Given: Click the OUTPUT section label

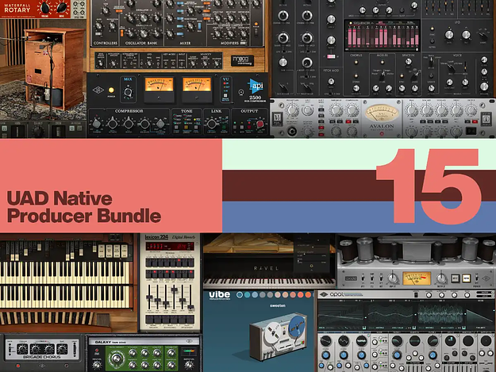Looking at the screenshot, I should pyautogui.click(x=249, y=111).
